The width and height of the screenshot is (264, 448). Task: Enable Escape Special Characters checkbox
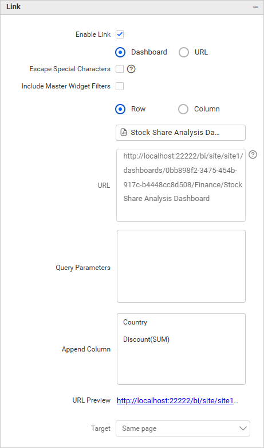(x=120, y=69)
